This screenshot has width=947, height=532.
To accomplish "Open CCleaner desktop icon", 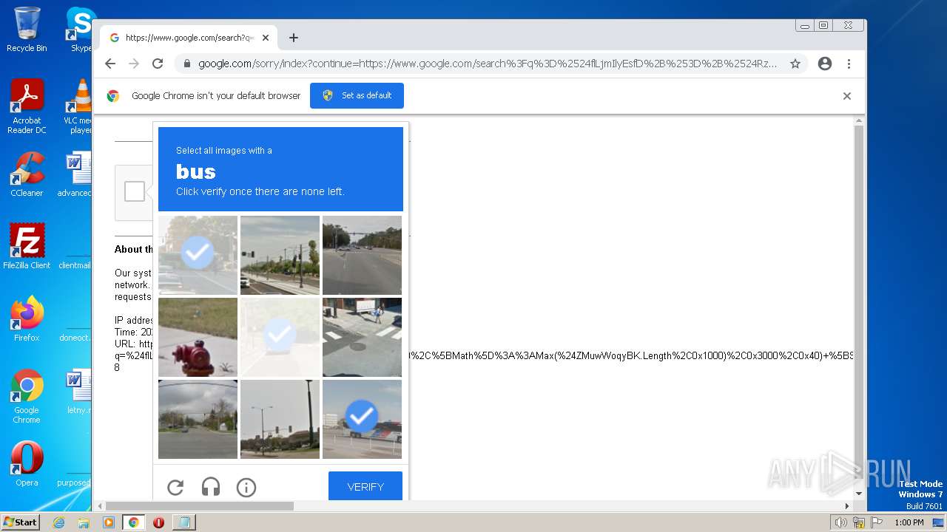I will tap(27, 174).
